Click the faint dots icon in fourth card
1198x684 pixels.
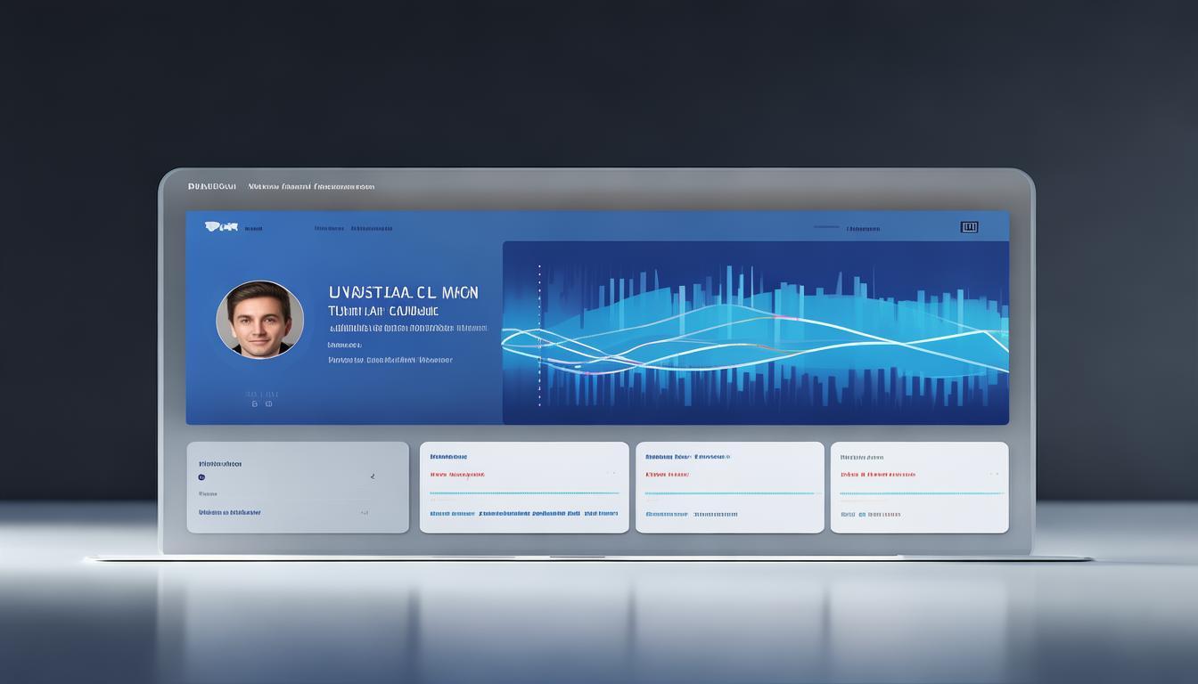992,473
